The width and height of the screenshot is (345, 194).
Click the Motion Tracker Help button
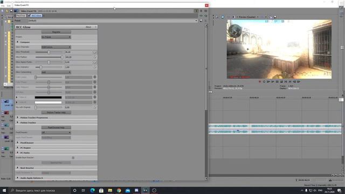tap(56, 113)
